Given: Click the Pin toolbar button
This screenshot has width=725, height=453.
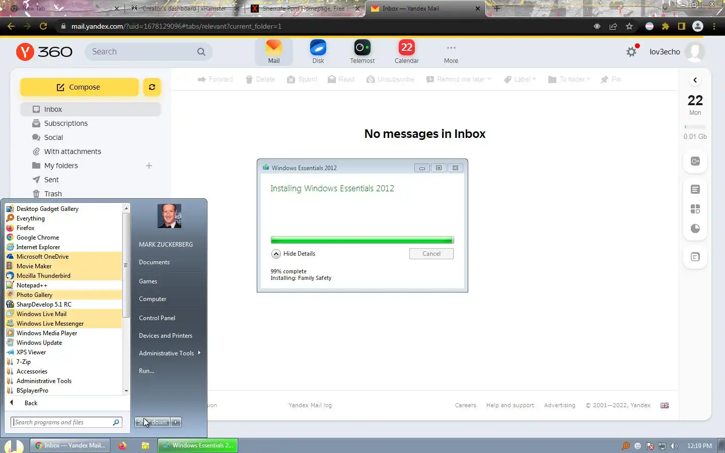Looking at the screenshot, I should click(611, 80).
